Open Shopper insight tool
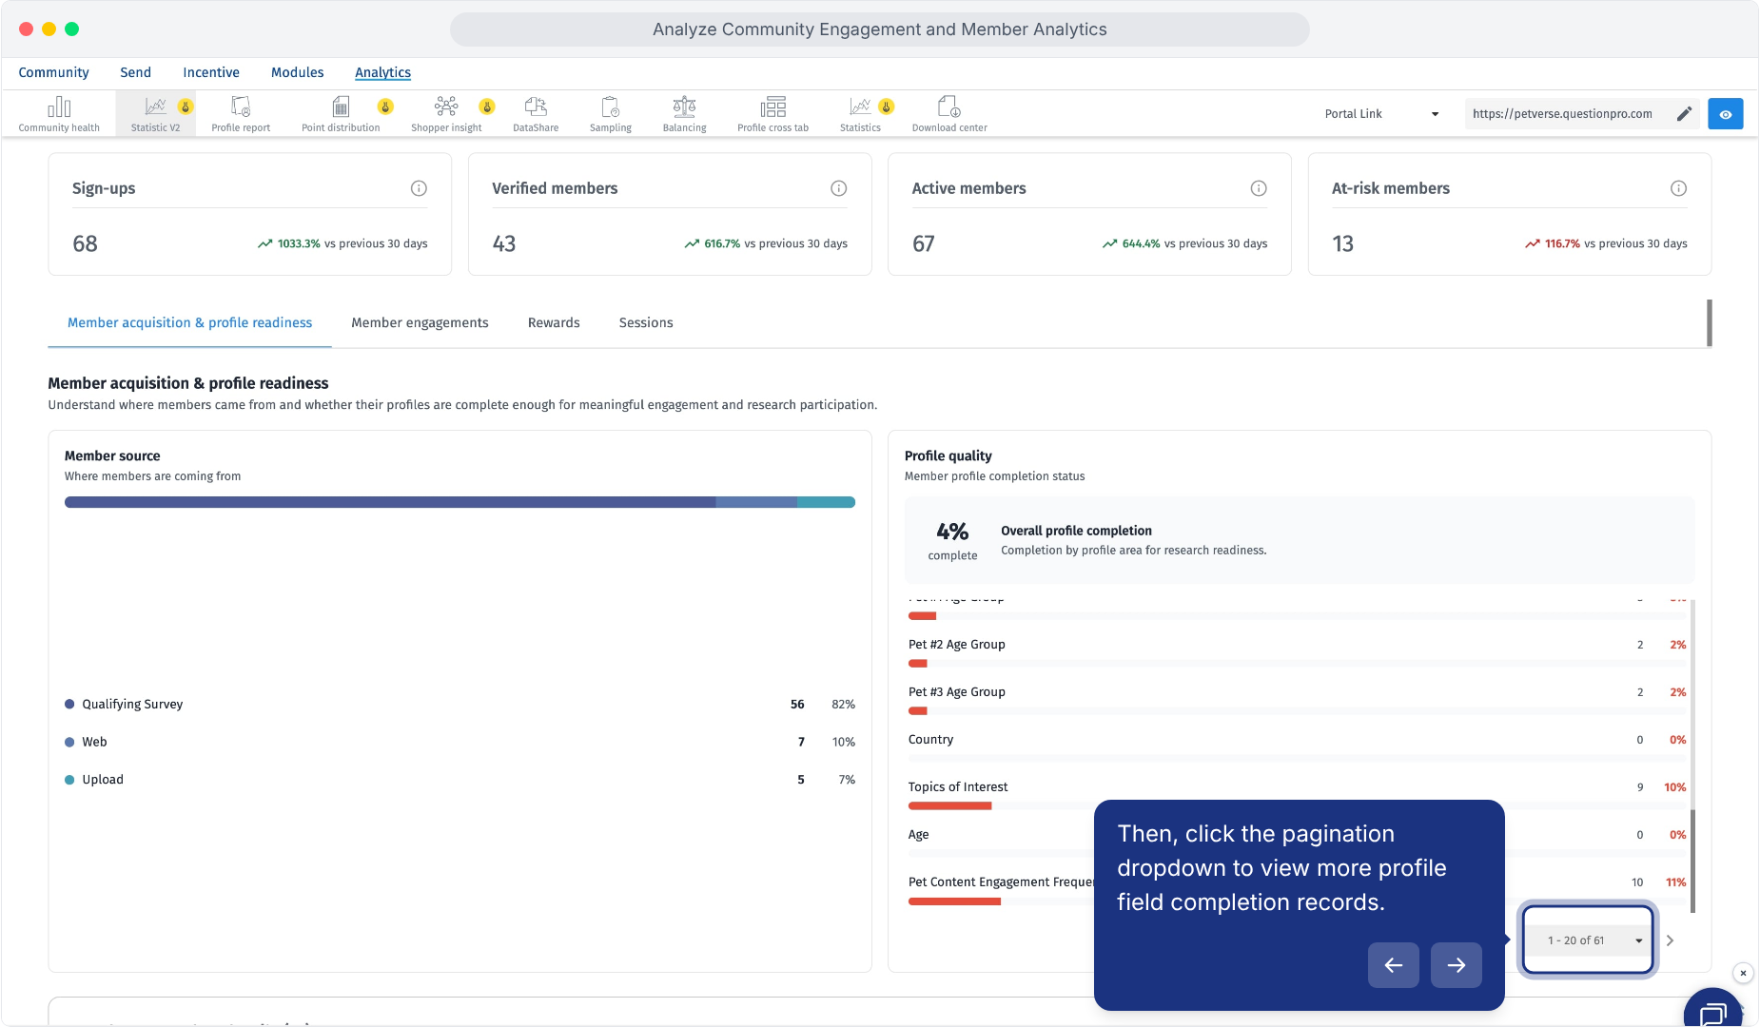This screenshot has width=1760, height=1027. [x=446, y=114]
